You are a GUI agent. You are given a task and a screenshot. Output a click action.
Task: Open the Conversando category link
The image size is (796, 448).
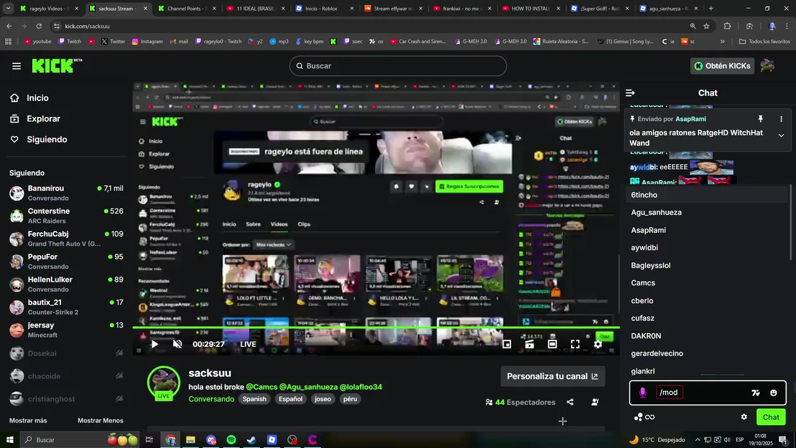point(211,399)
